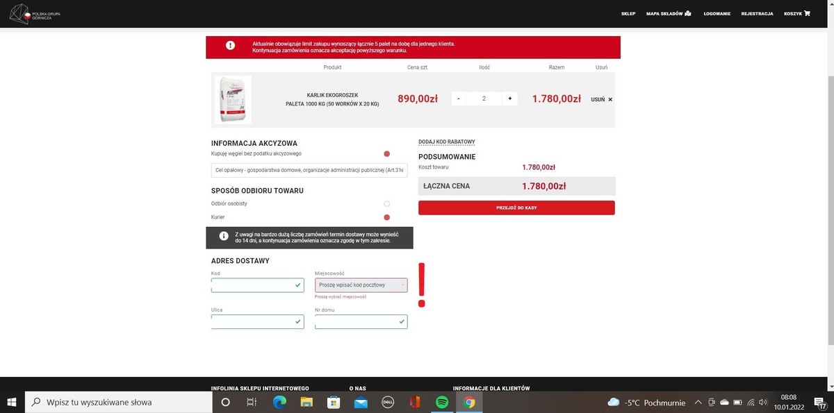Open the Miejscowość dropdown
The image size is (834, 413).
pos(361,285)
